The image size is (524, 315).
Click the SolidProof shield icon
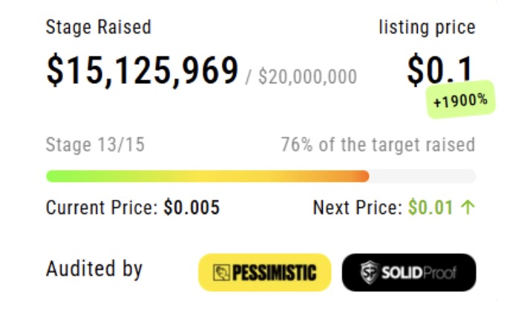[370, 272]
